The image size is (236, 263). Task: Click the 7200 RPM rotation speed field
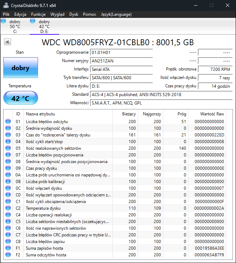[x=215, y=69]
